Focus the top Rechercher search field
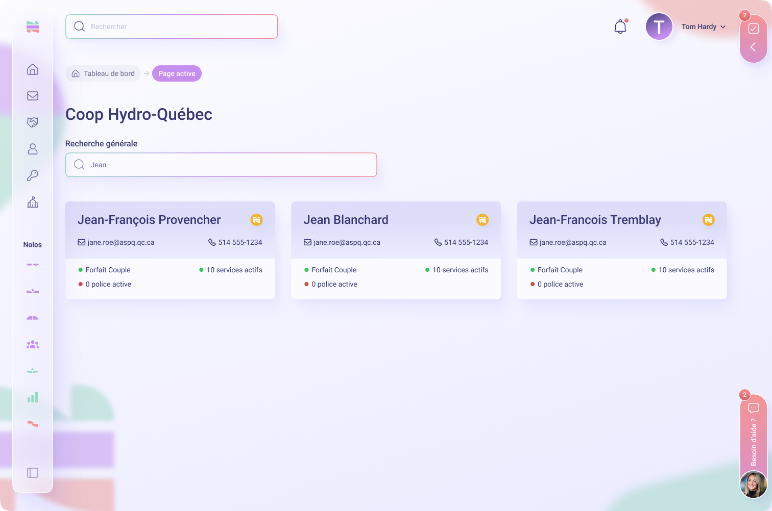This screenshot has height=511, width=772. coord(172,27)
